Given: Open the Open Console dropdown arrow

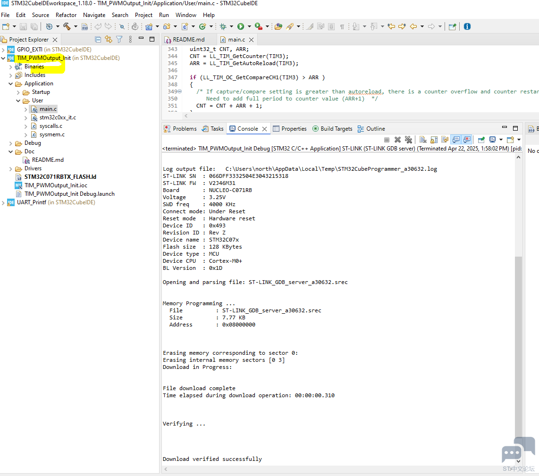Looking at the screenshot, I should (519, 140).
